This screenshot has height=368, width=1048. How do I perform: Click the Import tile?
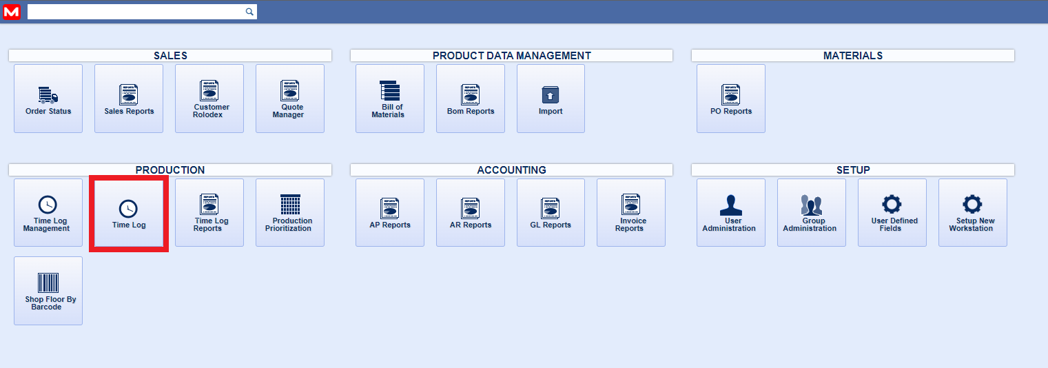click(x=551, y=99)
